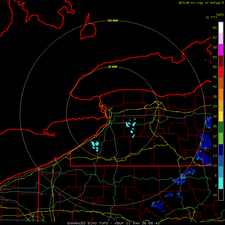Click the bright red legend band
Viewport: 225px width, 225px height.
coord(221,72)
